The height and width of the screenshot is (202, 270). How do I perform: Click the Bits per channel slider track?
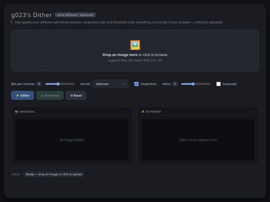click(x=60, y=84)
